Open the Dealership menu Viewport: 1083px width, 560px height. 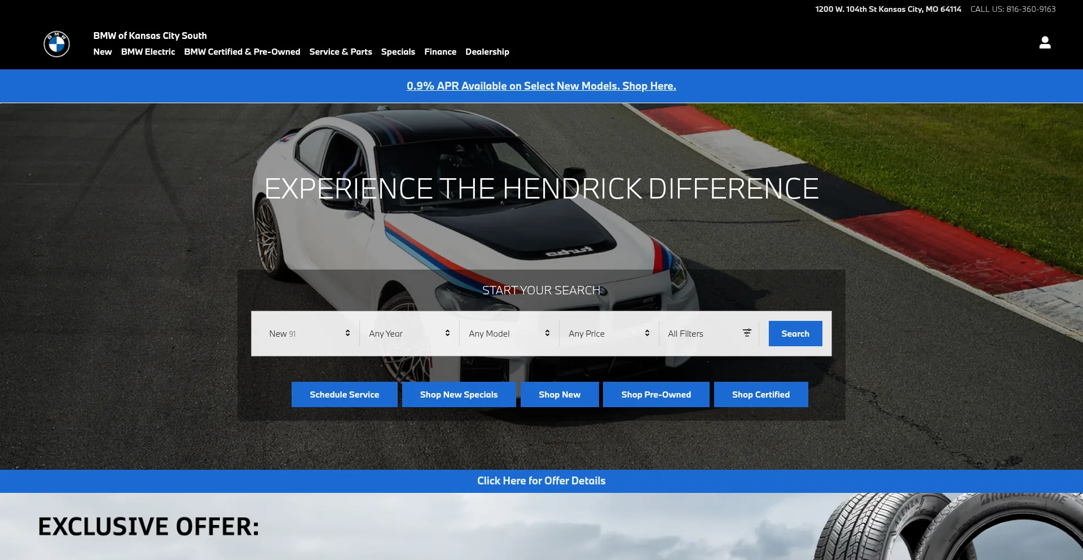pyautogui.click(x=487, y=52)
